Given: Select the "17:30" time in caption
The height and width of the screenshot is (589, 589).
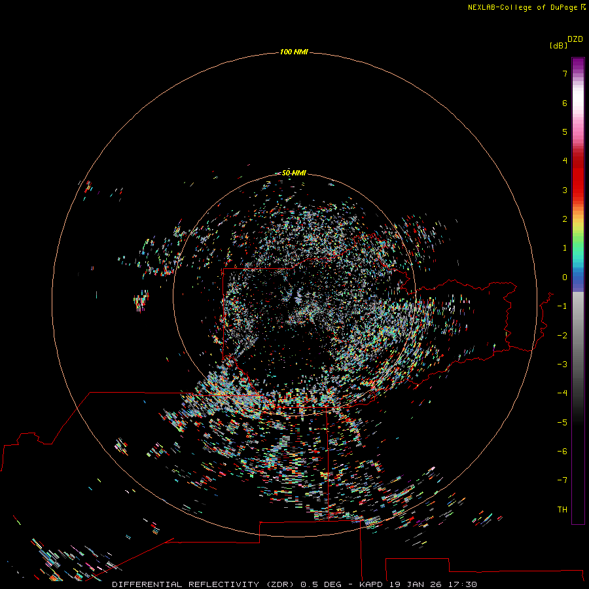Looking at the screenshot, I should click(463, 584).
